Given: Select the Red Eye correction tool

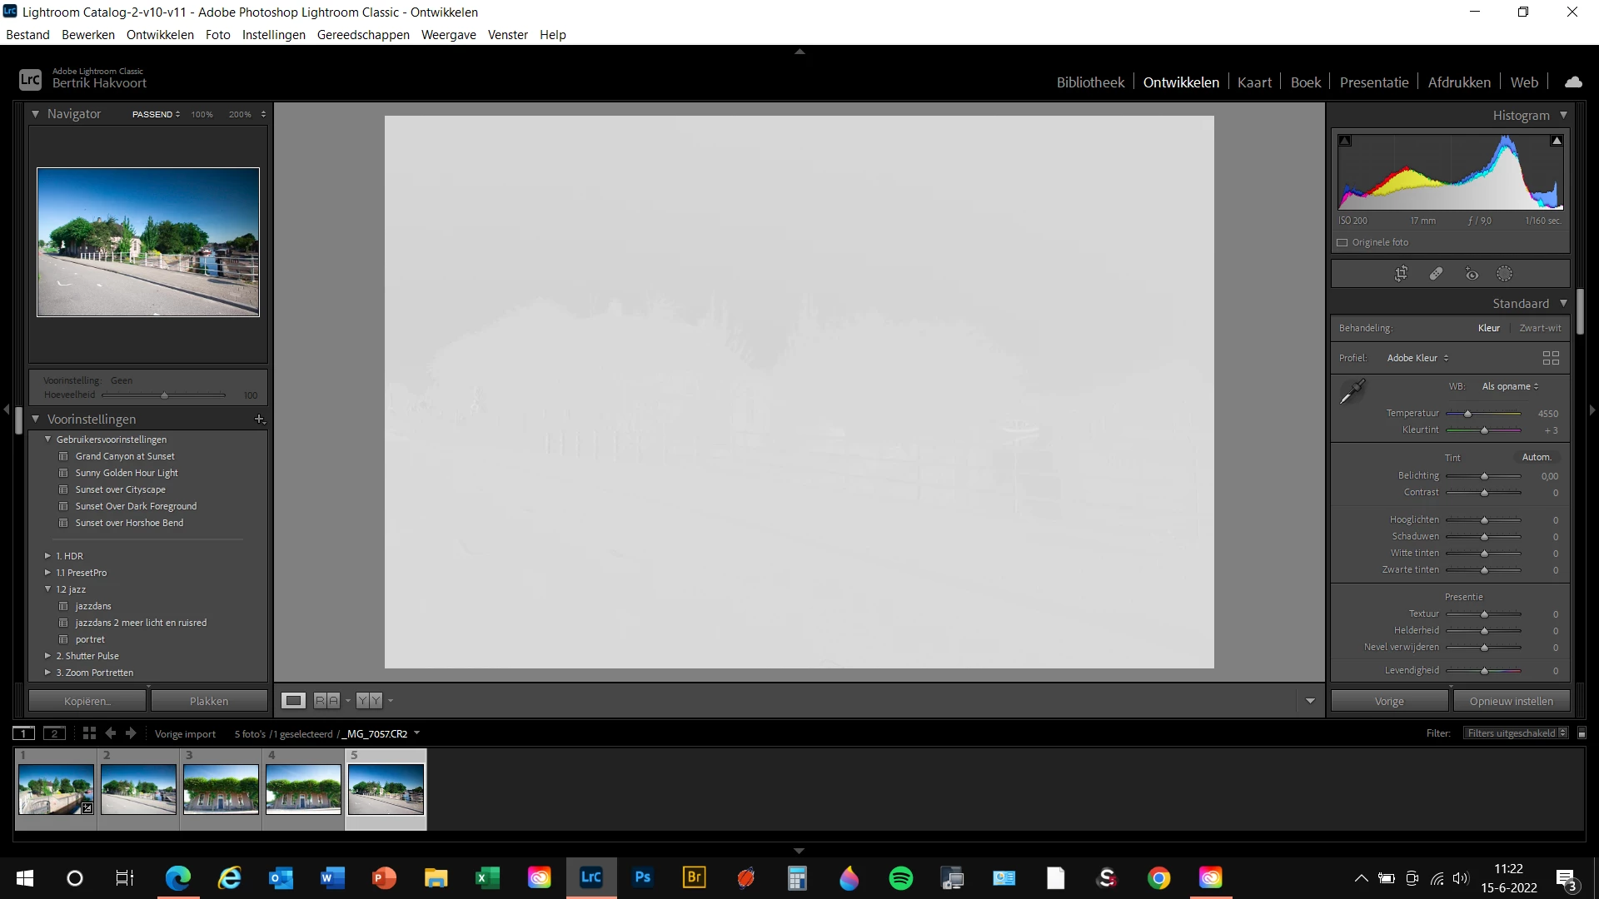Looking at the screenshot, I should tap(1472, 274).
